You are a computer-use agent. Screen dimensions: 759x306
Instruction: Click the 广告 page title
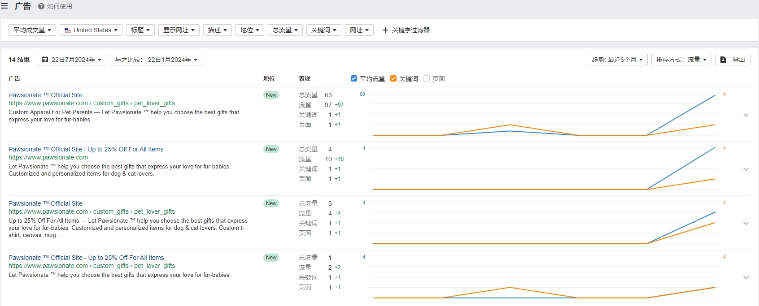pos(23,6)
